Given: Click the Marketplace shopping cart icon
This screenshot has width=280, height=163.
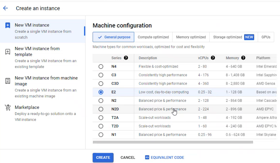Looking at the screenshot, I should [x=8, y=108].
